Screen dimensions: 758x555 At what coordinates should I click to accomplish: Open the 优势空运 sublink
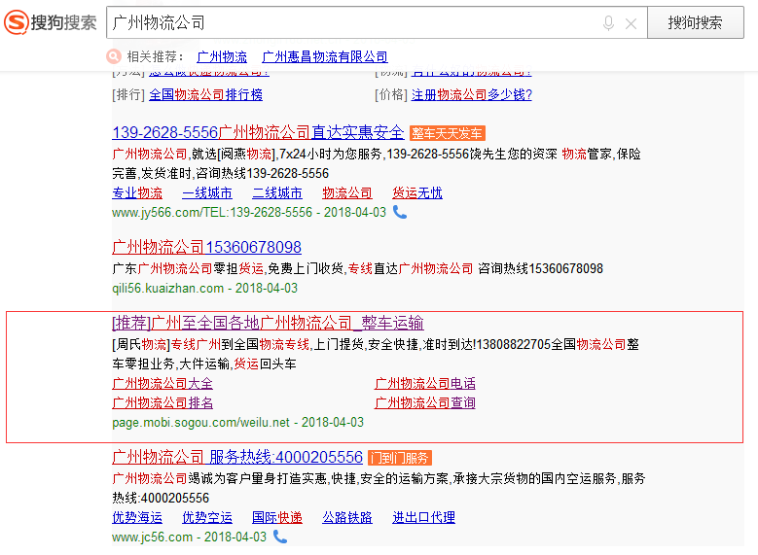(x=207, y=518)
